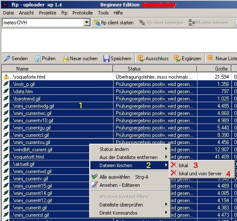The image size is (237, 221).
Task: Click the Prüfen button label
Action: pyautogui.click(x=49, y=59)
